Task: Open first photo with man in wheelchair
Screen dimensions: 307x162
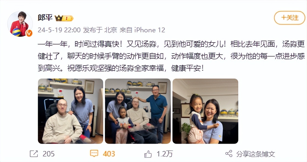Action: click(x=71, y=111)
